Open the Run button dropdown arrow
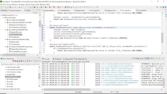Screen dimensions: 167x94 click(x=43, y=7)
